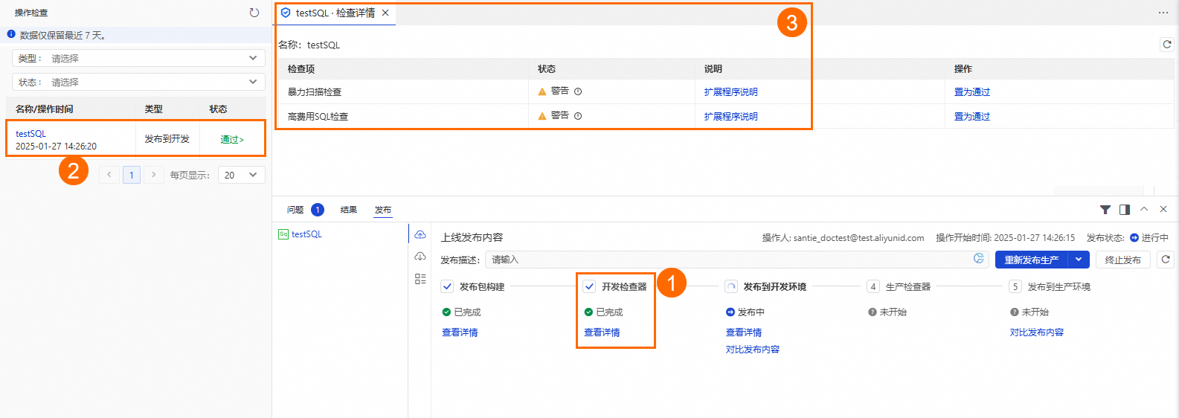Switch to the 发布 tab
The image size is (1179, 418).
(x=383, y=210)
